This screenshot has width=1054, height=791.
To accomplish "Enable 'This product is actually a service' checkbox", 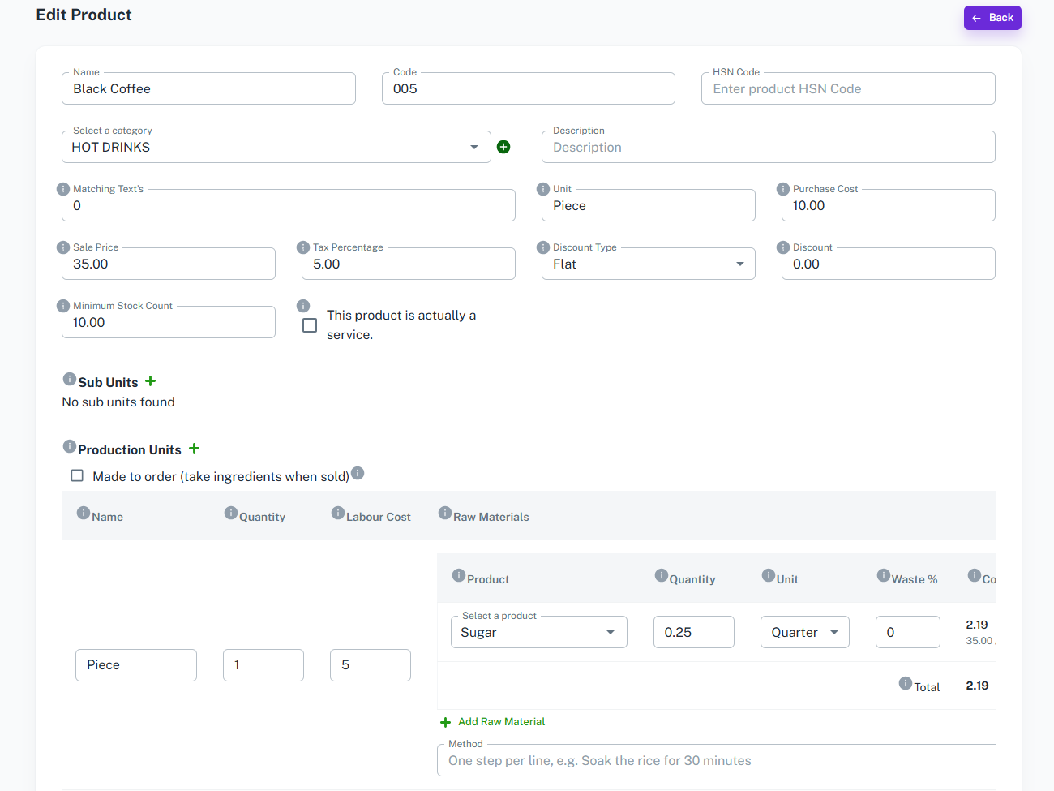I will pos(310,325).
